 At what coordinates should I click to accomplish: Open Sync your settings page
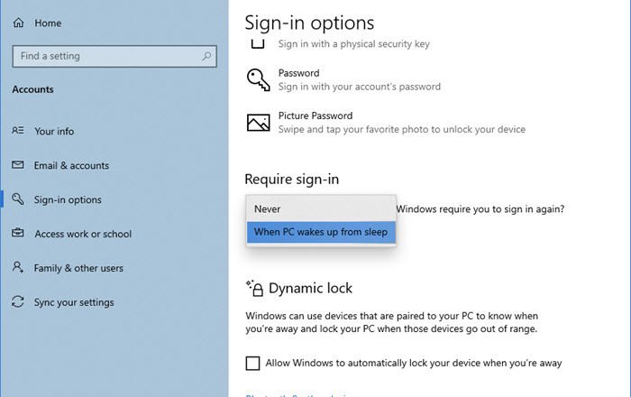(x=74, y=302)
